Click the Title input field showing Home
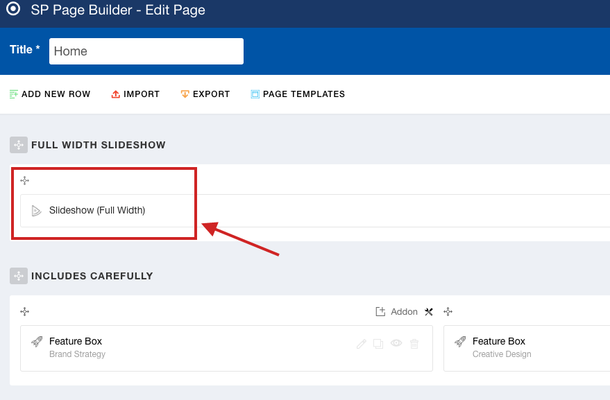610x400 pixels. click(x=146, y=51)
